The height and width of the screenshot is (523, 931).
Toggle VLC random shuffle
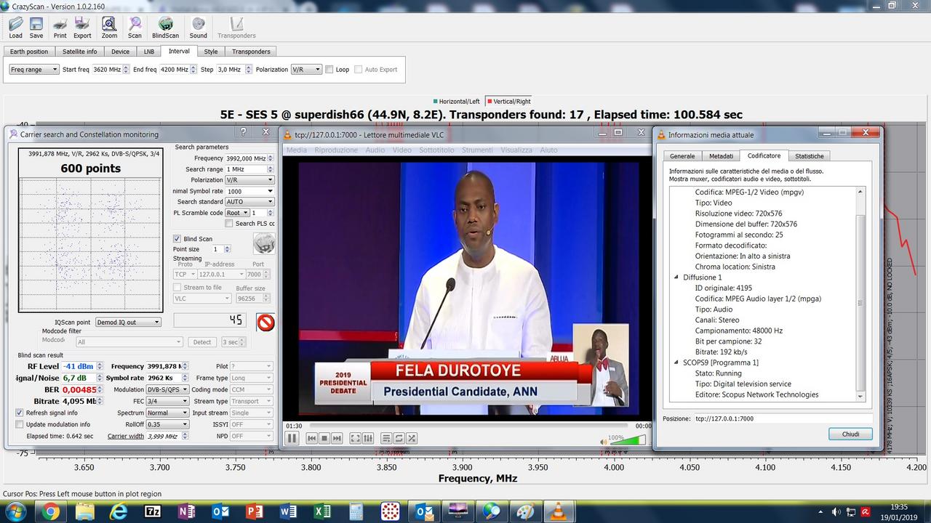click(x=412, y=438)
